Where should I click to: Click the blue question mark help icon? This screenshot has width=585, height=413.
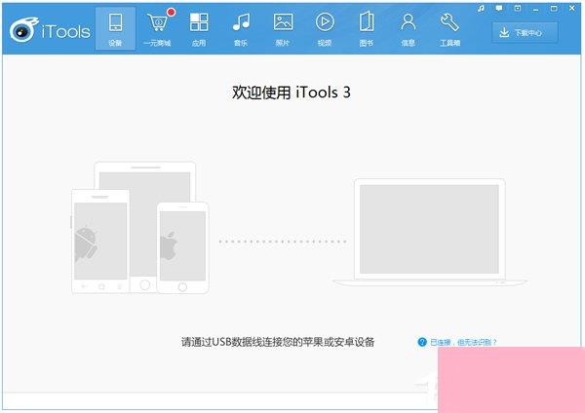pyautogui.click(x=422, y=342)
